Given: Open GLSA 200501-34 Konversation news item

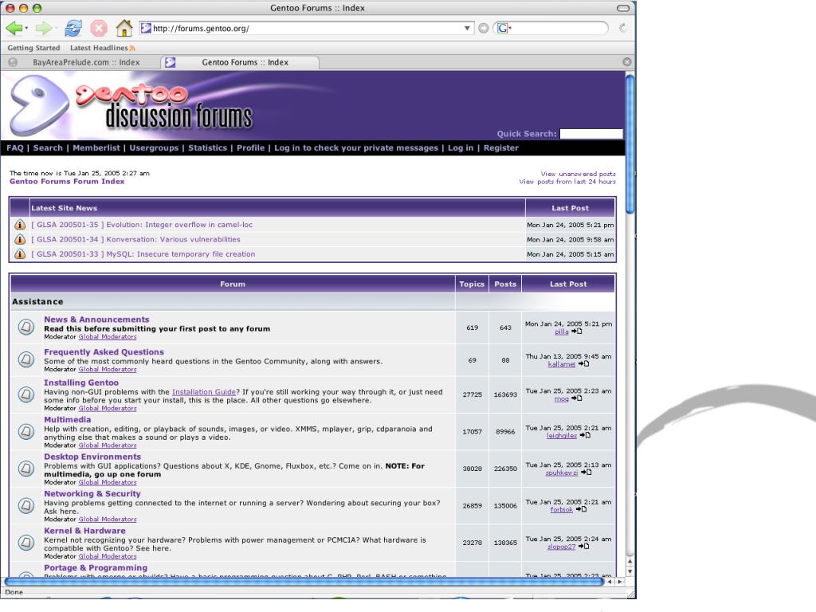Looking at the screenshot, I should pos(135,239).
